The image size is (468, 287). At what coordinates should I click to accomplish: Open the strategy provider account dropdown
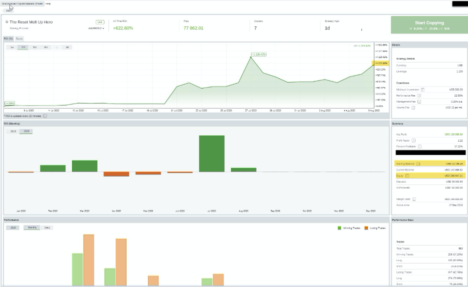pos(96,28)
